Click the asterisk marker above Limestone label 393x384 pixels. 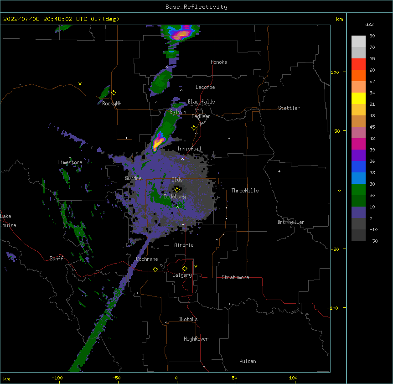coord(70,158)
